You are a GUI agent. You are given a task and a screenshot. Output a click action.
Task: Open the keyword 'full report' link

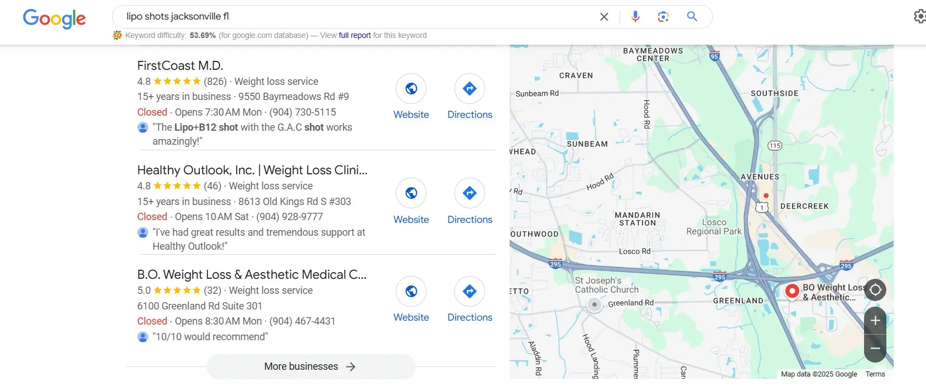click(x=354, y=35)
